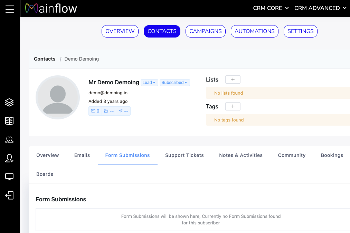Open the hamburger menu in sidebar
The height and width of the screenshot is (233, 350).
pyautogui.click(x=10, y=9)
